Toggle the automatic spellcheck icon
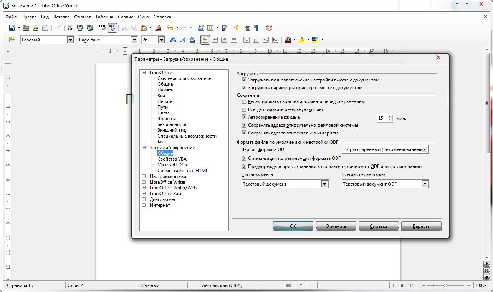Screen dimensions: 493x292 coord(112,28)
